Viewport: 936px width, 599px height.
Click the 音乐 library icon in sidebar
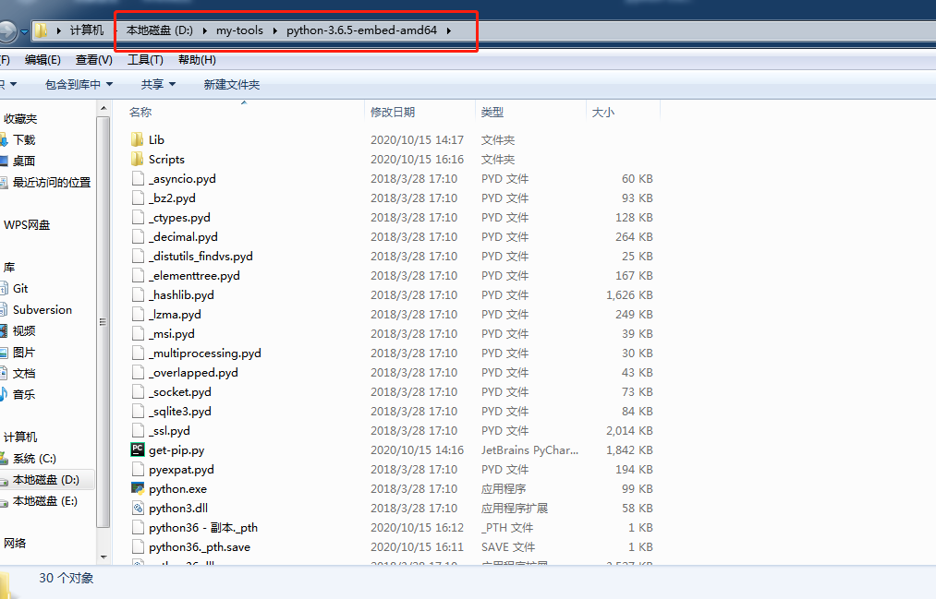[x=4, y=394]
